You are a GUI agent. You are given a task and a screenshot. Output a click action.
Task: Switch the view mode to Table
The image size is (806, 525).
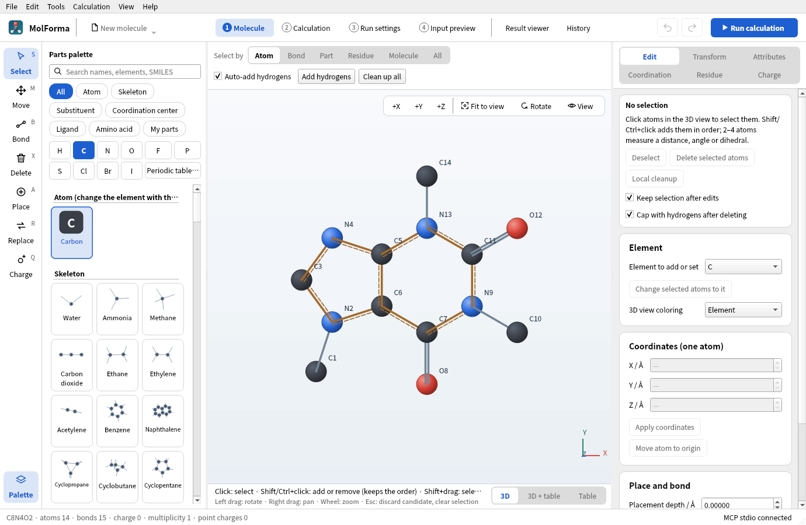pyautogui.click(x=588, y=496)
